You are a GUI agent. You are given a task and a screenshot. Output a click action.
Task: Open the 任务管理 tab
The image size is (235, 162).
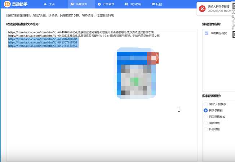click(x=108, y=4)
